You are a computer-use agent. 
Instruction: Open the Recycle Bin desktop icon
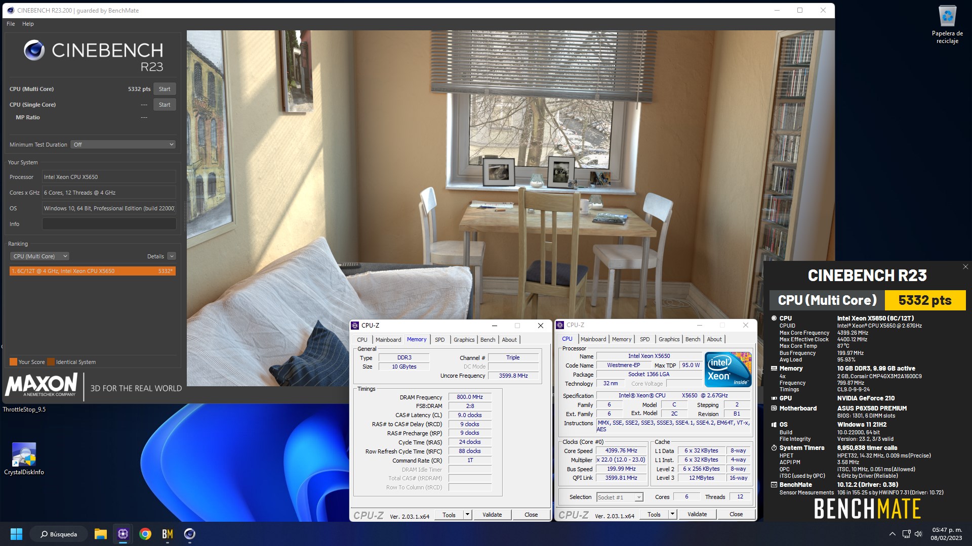947,24
